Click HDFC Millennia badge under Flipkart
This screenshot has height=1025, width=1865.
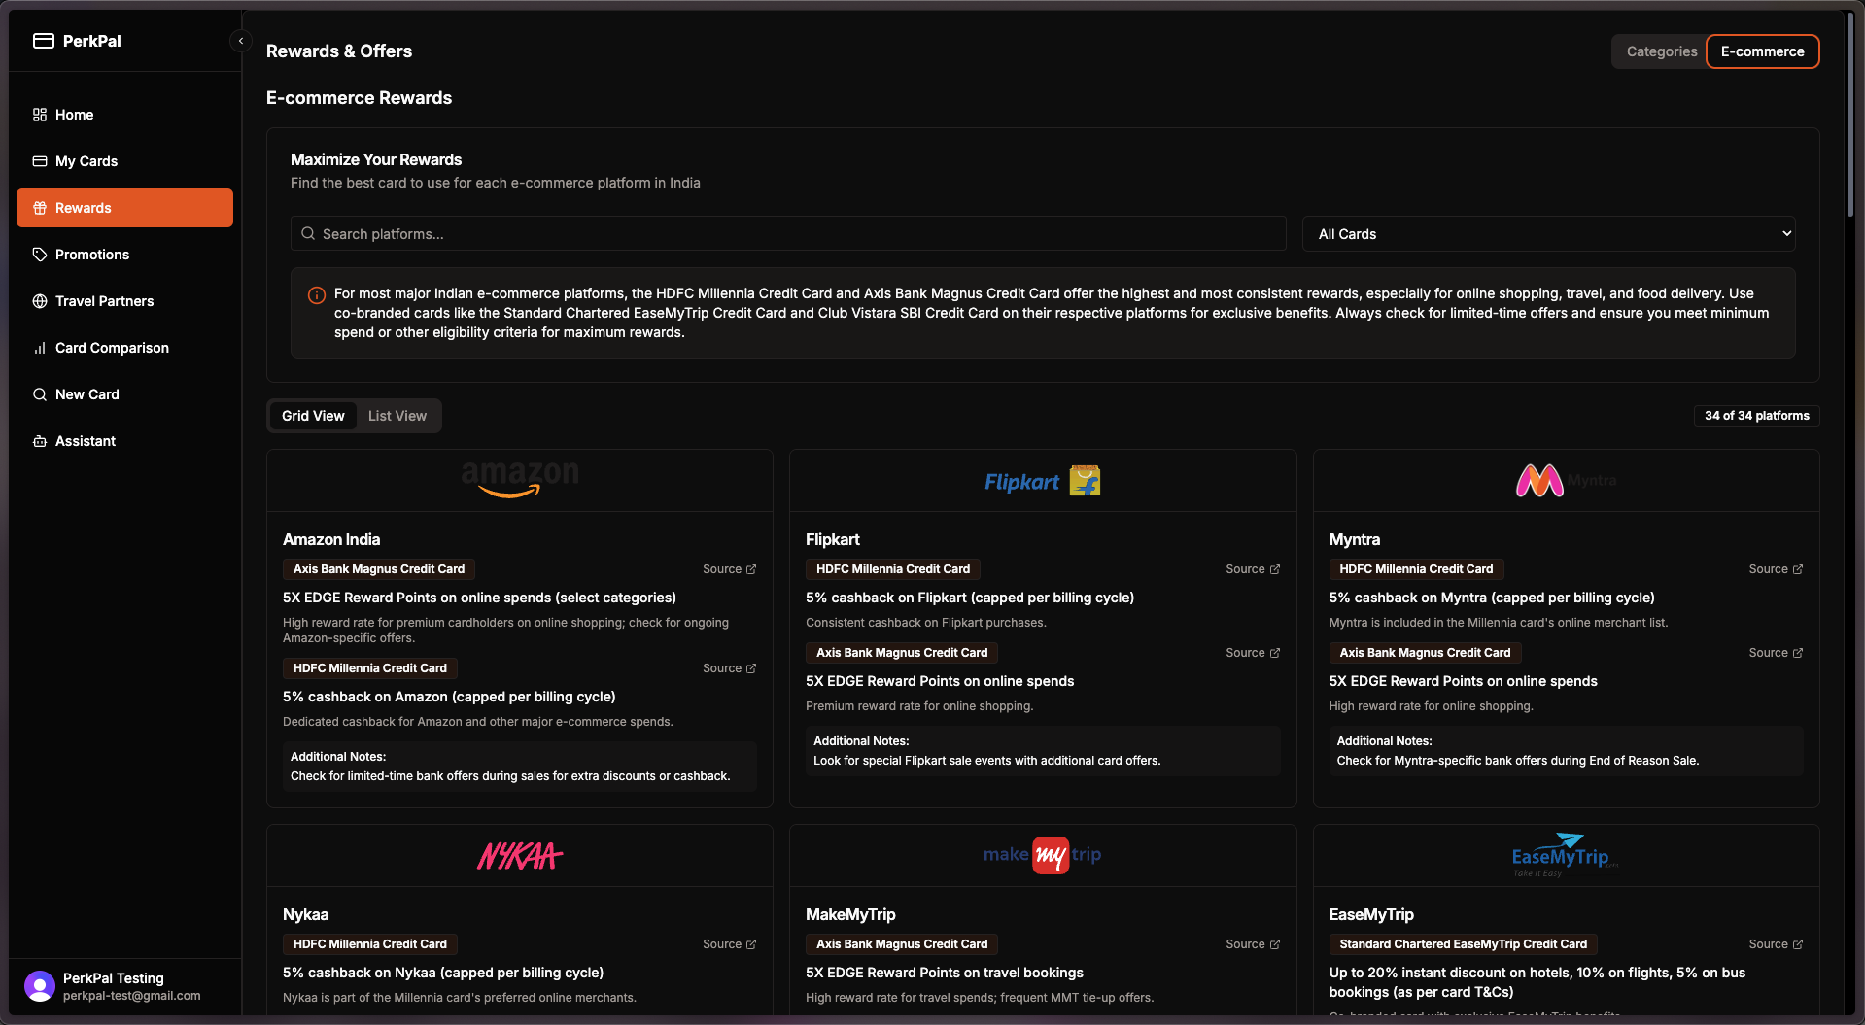[893, 569]
